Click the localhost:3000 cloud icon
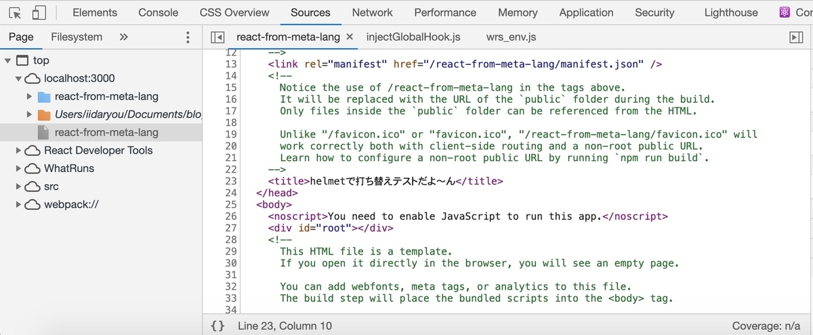 click(33, 79)
